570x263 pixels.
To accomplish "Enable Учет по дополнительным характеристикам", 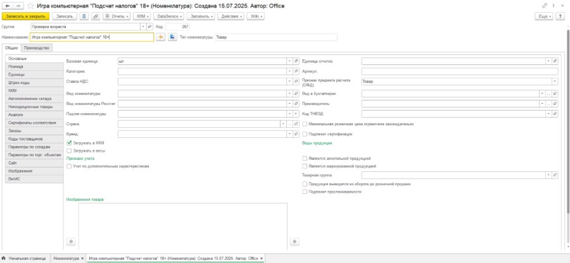I will tap(70, 166).
